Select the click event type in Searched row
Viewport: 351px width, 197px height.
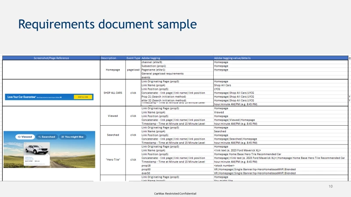tap(133, 135)
